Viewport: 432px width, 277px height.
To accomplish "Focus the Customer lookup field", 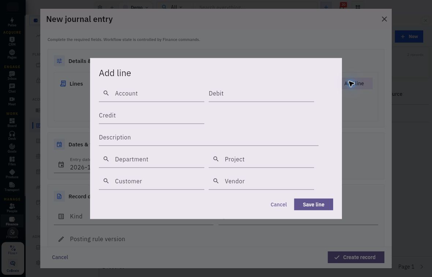I will point(152,181).
